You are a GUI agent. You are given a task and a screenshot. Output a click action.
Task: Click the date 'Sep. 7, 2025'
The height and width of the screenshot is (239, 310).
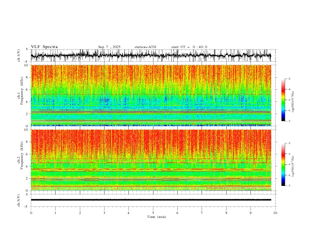click(109, 47)
